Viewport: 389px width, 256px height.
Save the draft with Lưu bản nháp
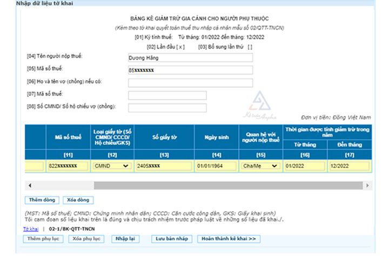click(x=172, y=238)
